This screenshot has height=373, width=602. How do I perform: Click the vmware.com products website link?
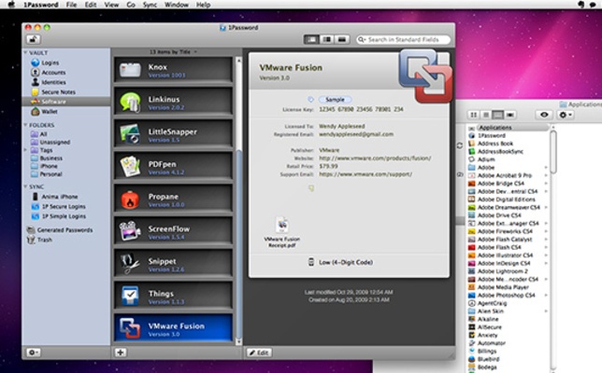tap(375, 159)
